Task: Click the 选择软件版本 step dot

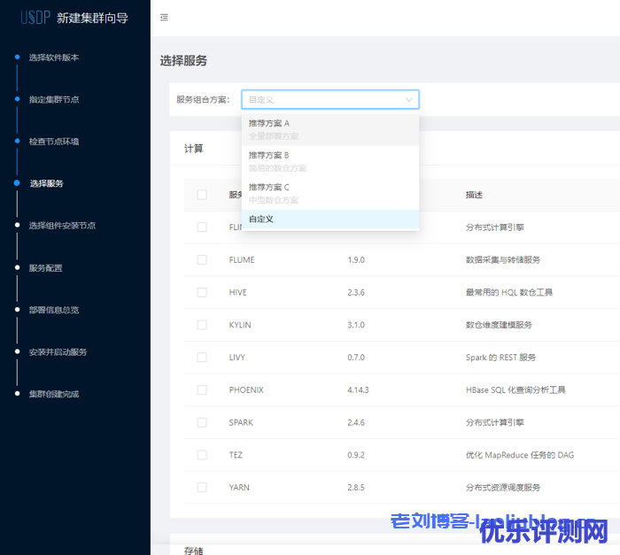Action: (17, 58)
